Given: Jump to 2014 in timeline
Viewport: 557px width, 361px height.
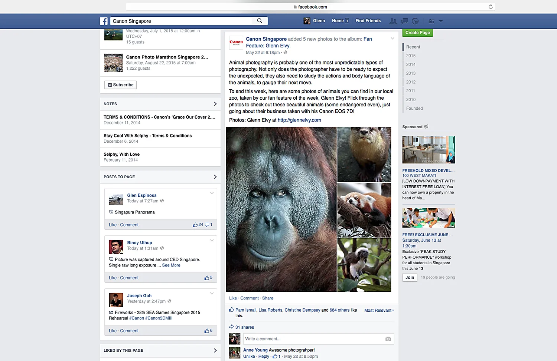Looking at the screenshot, I should [x=411, y=64].
